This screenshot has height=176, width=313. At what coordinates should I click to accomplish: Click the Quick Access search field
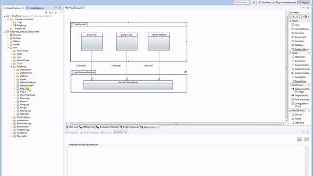(241, 2)
